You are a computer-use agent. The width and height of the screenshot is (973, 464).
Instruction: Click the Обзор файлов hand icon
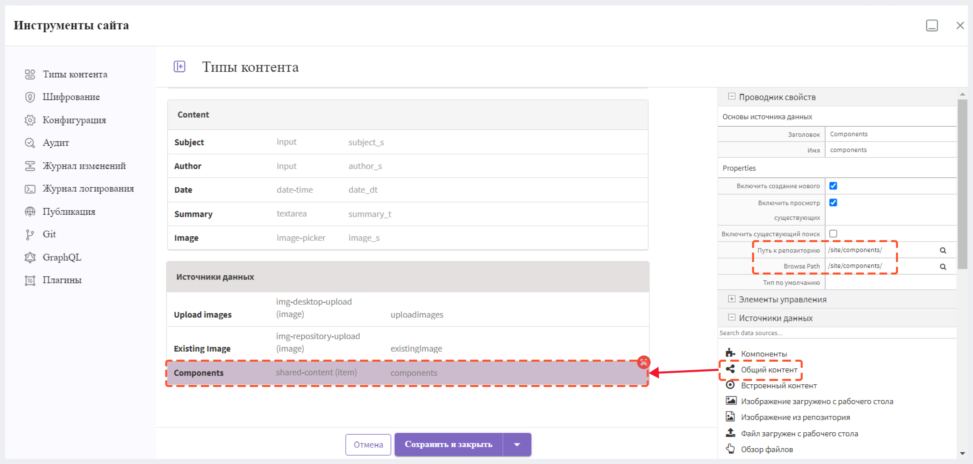coord(730,448)
